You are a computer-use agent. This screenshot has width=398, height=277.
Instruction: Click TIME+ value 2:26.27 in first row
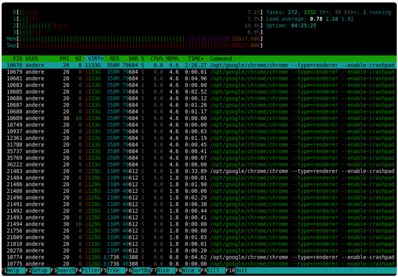(x=196, y=65)
